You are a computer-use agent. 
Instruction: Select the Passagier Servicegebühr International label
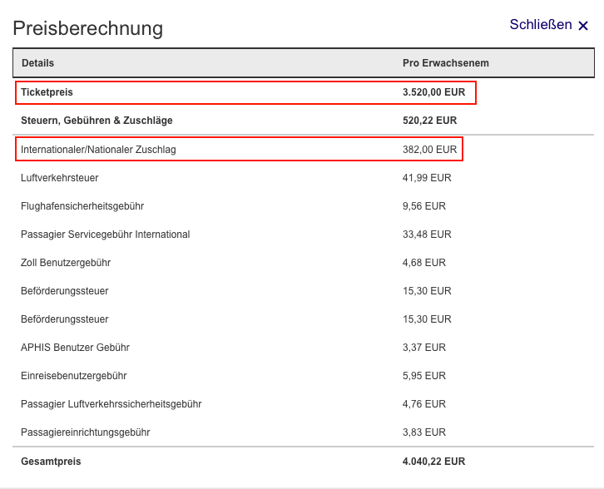[105, 235]
